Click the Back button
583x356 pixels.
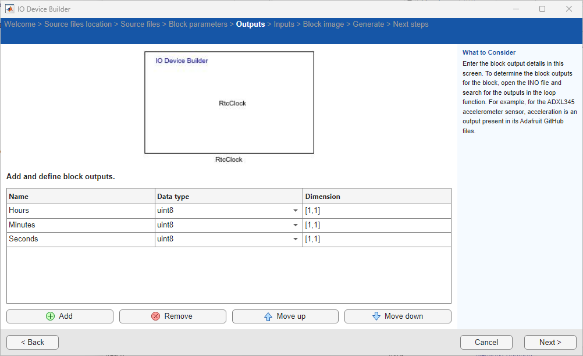(32, 342)
